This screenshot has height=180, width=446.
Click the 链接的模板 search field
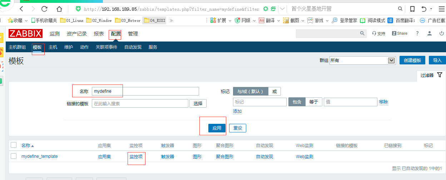[140, 103]
